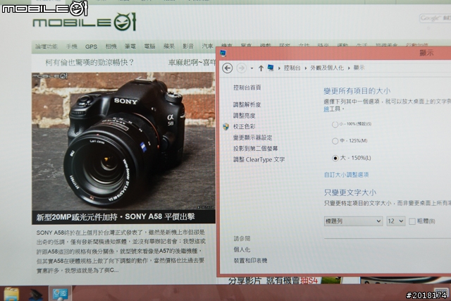Open File Explorer from the taskbar
Image resolution: width=451 pixels, height=301 pixels.
11,294
